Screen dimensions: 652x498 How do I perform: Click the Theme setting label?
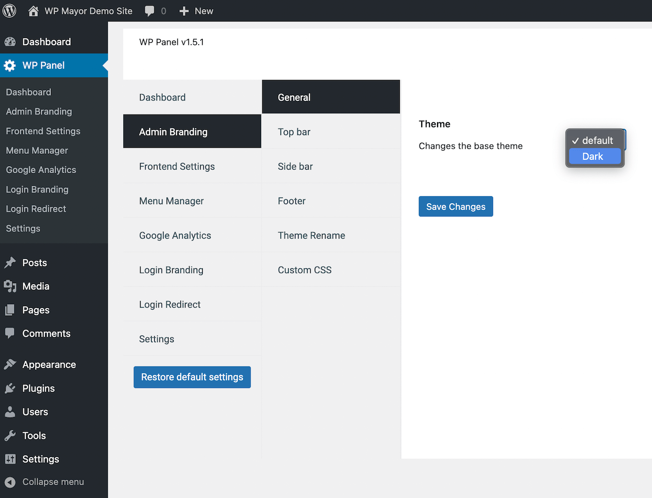[434, 124]
